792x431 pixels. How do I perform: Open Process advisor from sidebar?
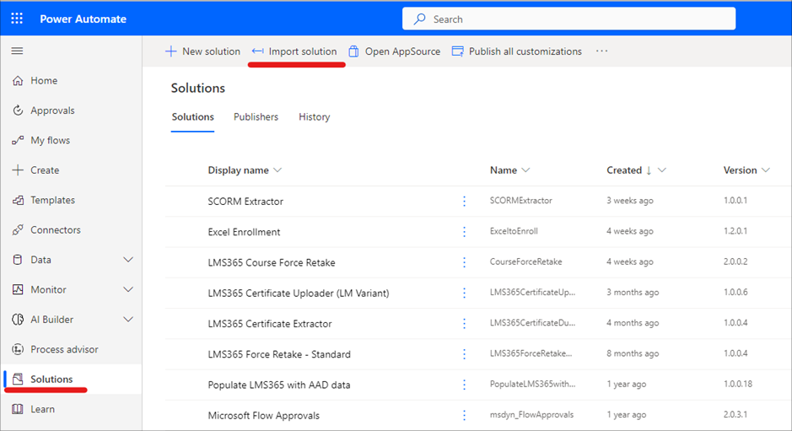coord(18,349)
